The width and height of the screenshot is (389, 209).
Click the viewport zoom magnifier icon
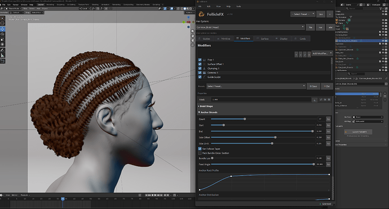pos(192,31)
